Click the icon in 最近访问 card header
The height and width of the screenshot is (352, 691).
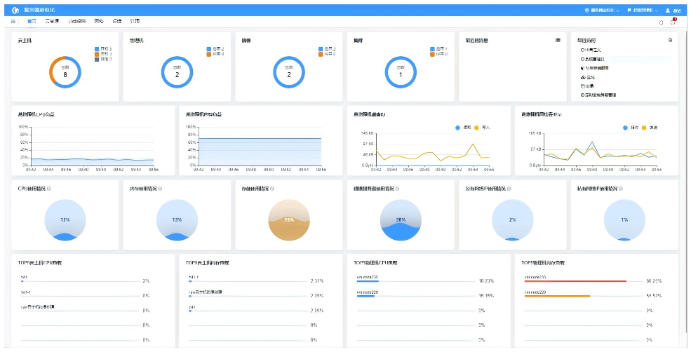click(x=670, y=41)
